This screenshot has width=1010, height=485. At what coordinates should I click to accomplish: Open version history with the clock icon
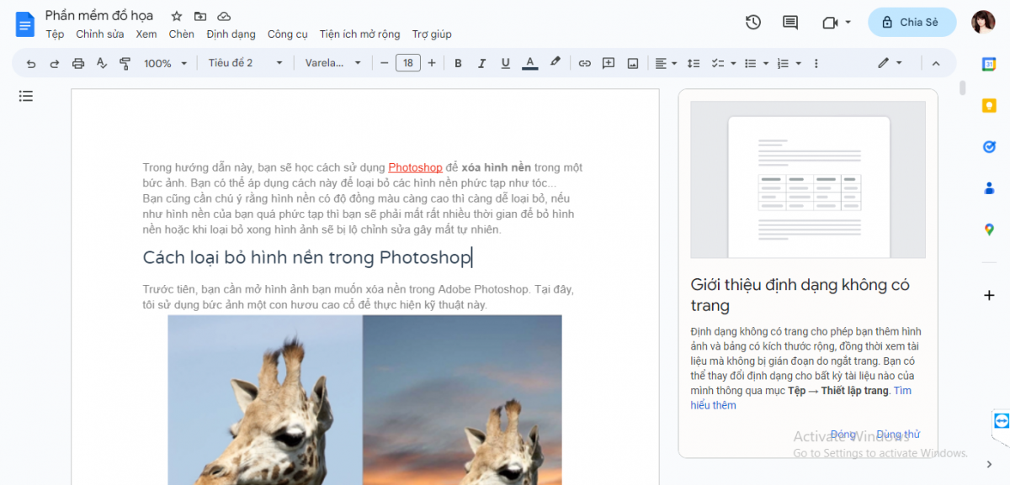pos(752,23)
